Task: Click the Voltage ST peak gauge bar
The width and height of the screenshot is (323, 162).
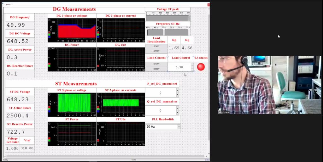Action: coord(167,18)
